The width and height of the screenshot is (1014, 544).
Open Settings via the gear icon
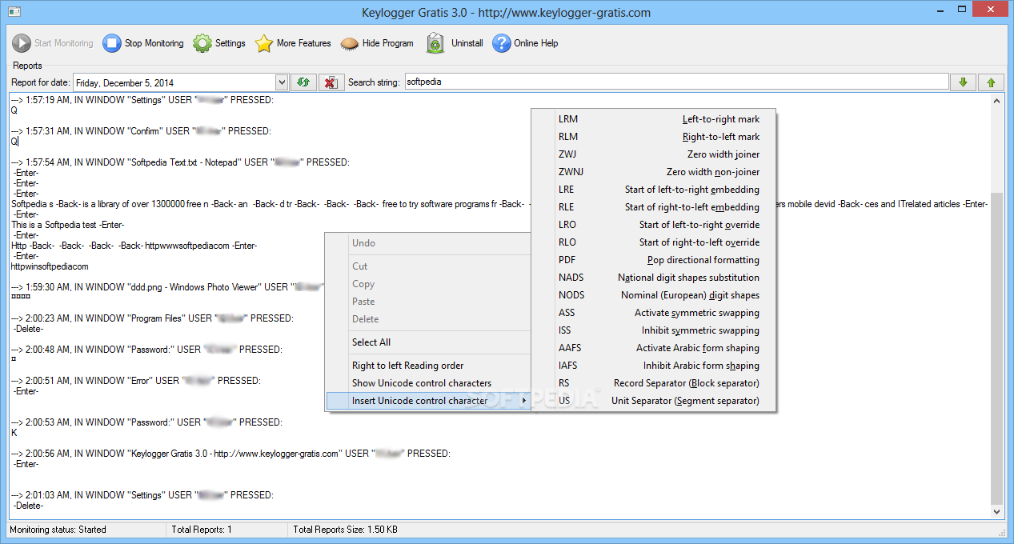pyautogui.click(x=202, y=43)
